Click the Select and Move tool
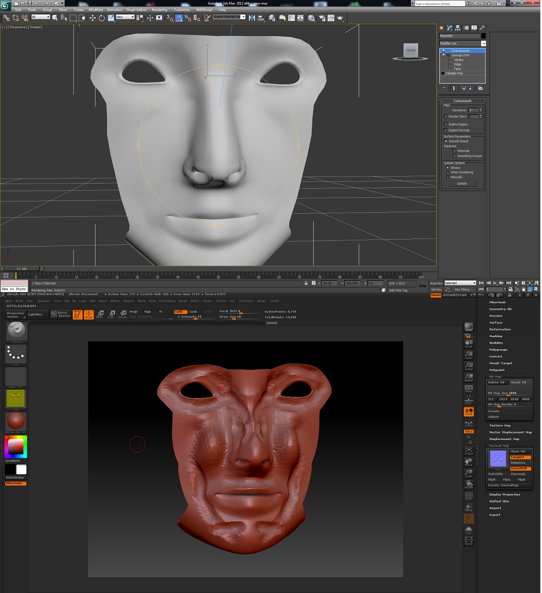 coord(92,18)
